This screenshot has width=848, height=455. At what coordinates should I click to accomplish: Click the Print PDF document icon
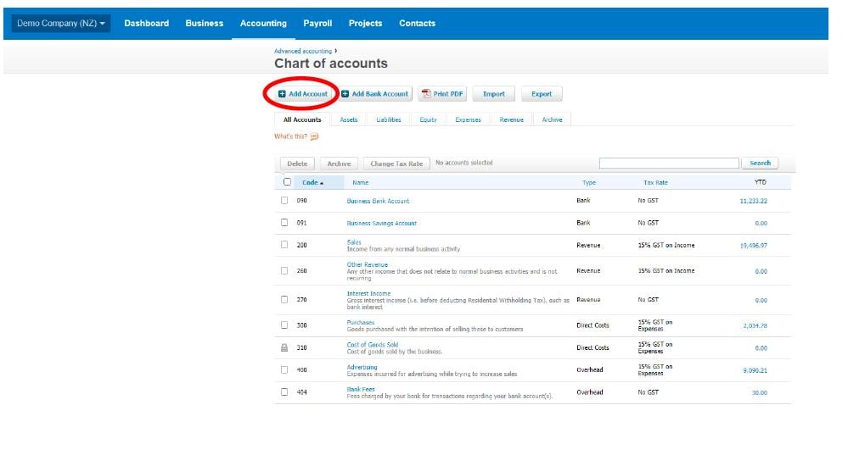[x=426, y=94]
